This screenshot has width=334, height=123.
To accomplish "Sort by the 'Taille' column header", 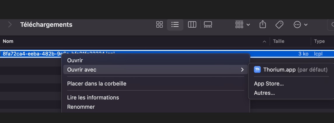I will tap(279, 41).
